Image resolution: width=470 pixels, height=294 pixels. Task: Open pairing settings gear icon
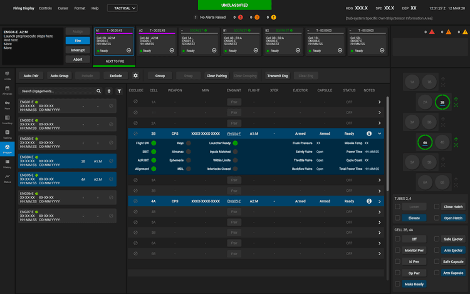[135, 75]
